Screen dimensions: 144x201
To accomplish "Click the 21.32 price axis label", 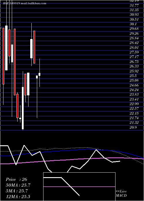I will pyautogui.click(x=134, y=123).
